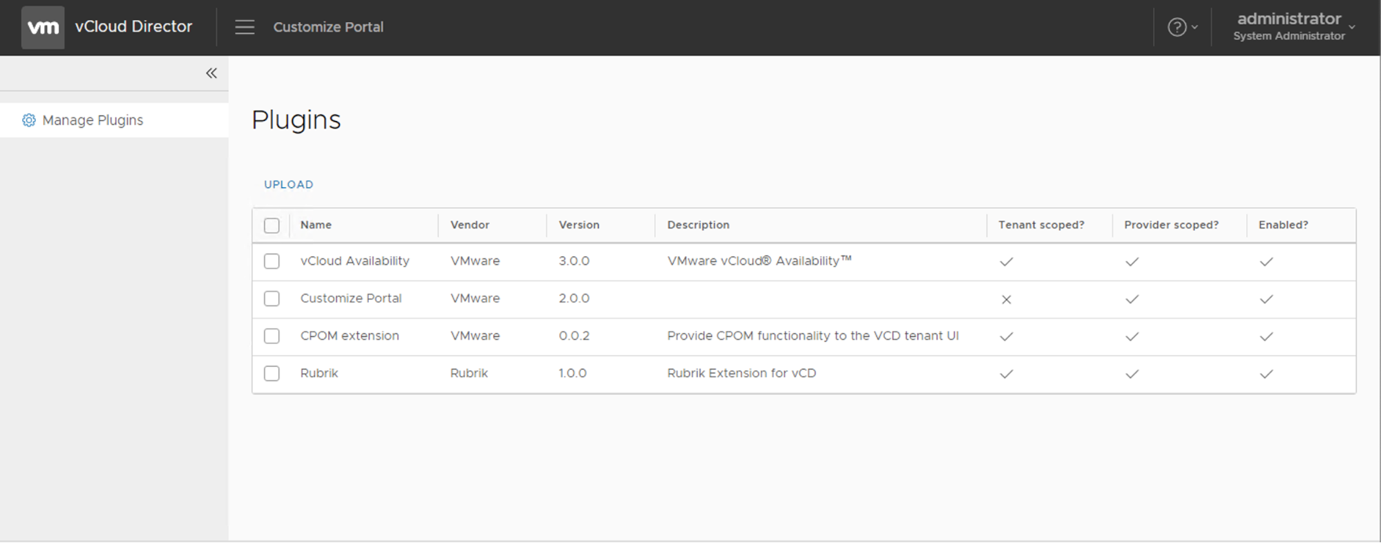Open the hamburger navigation menu
1381x543 pixels.
[x=245, y=27]
